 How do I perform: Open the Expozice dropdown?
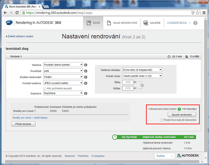63,93
